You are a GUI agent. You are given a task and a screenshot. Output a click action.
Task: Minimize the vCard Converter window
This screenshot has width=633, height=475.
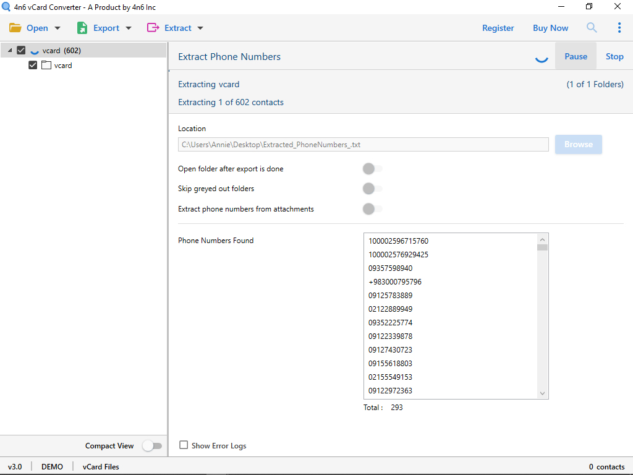click(561, 6)
